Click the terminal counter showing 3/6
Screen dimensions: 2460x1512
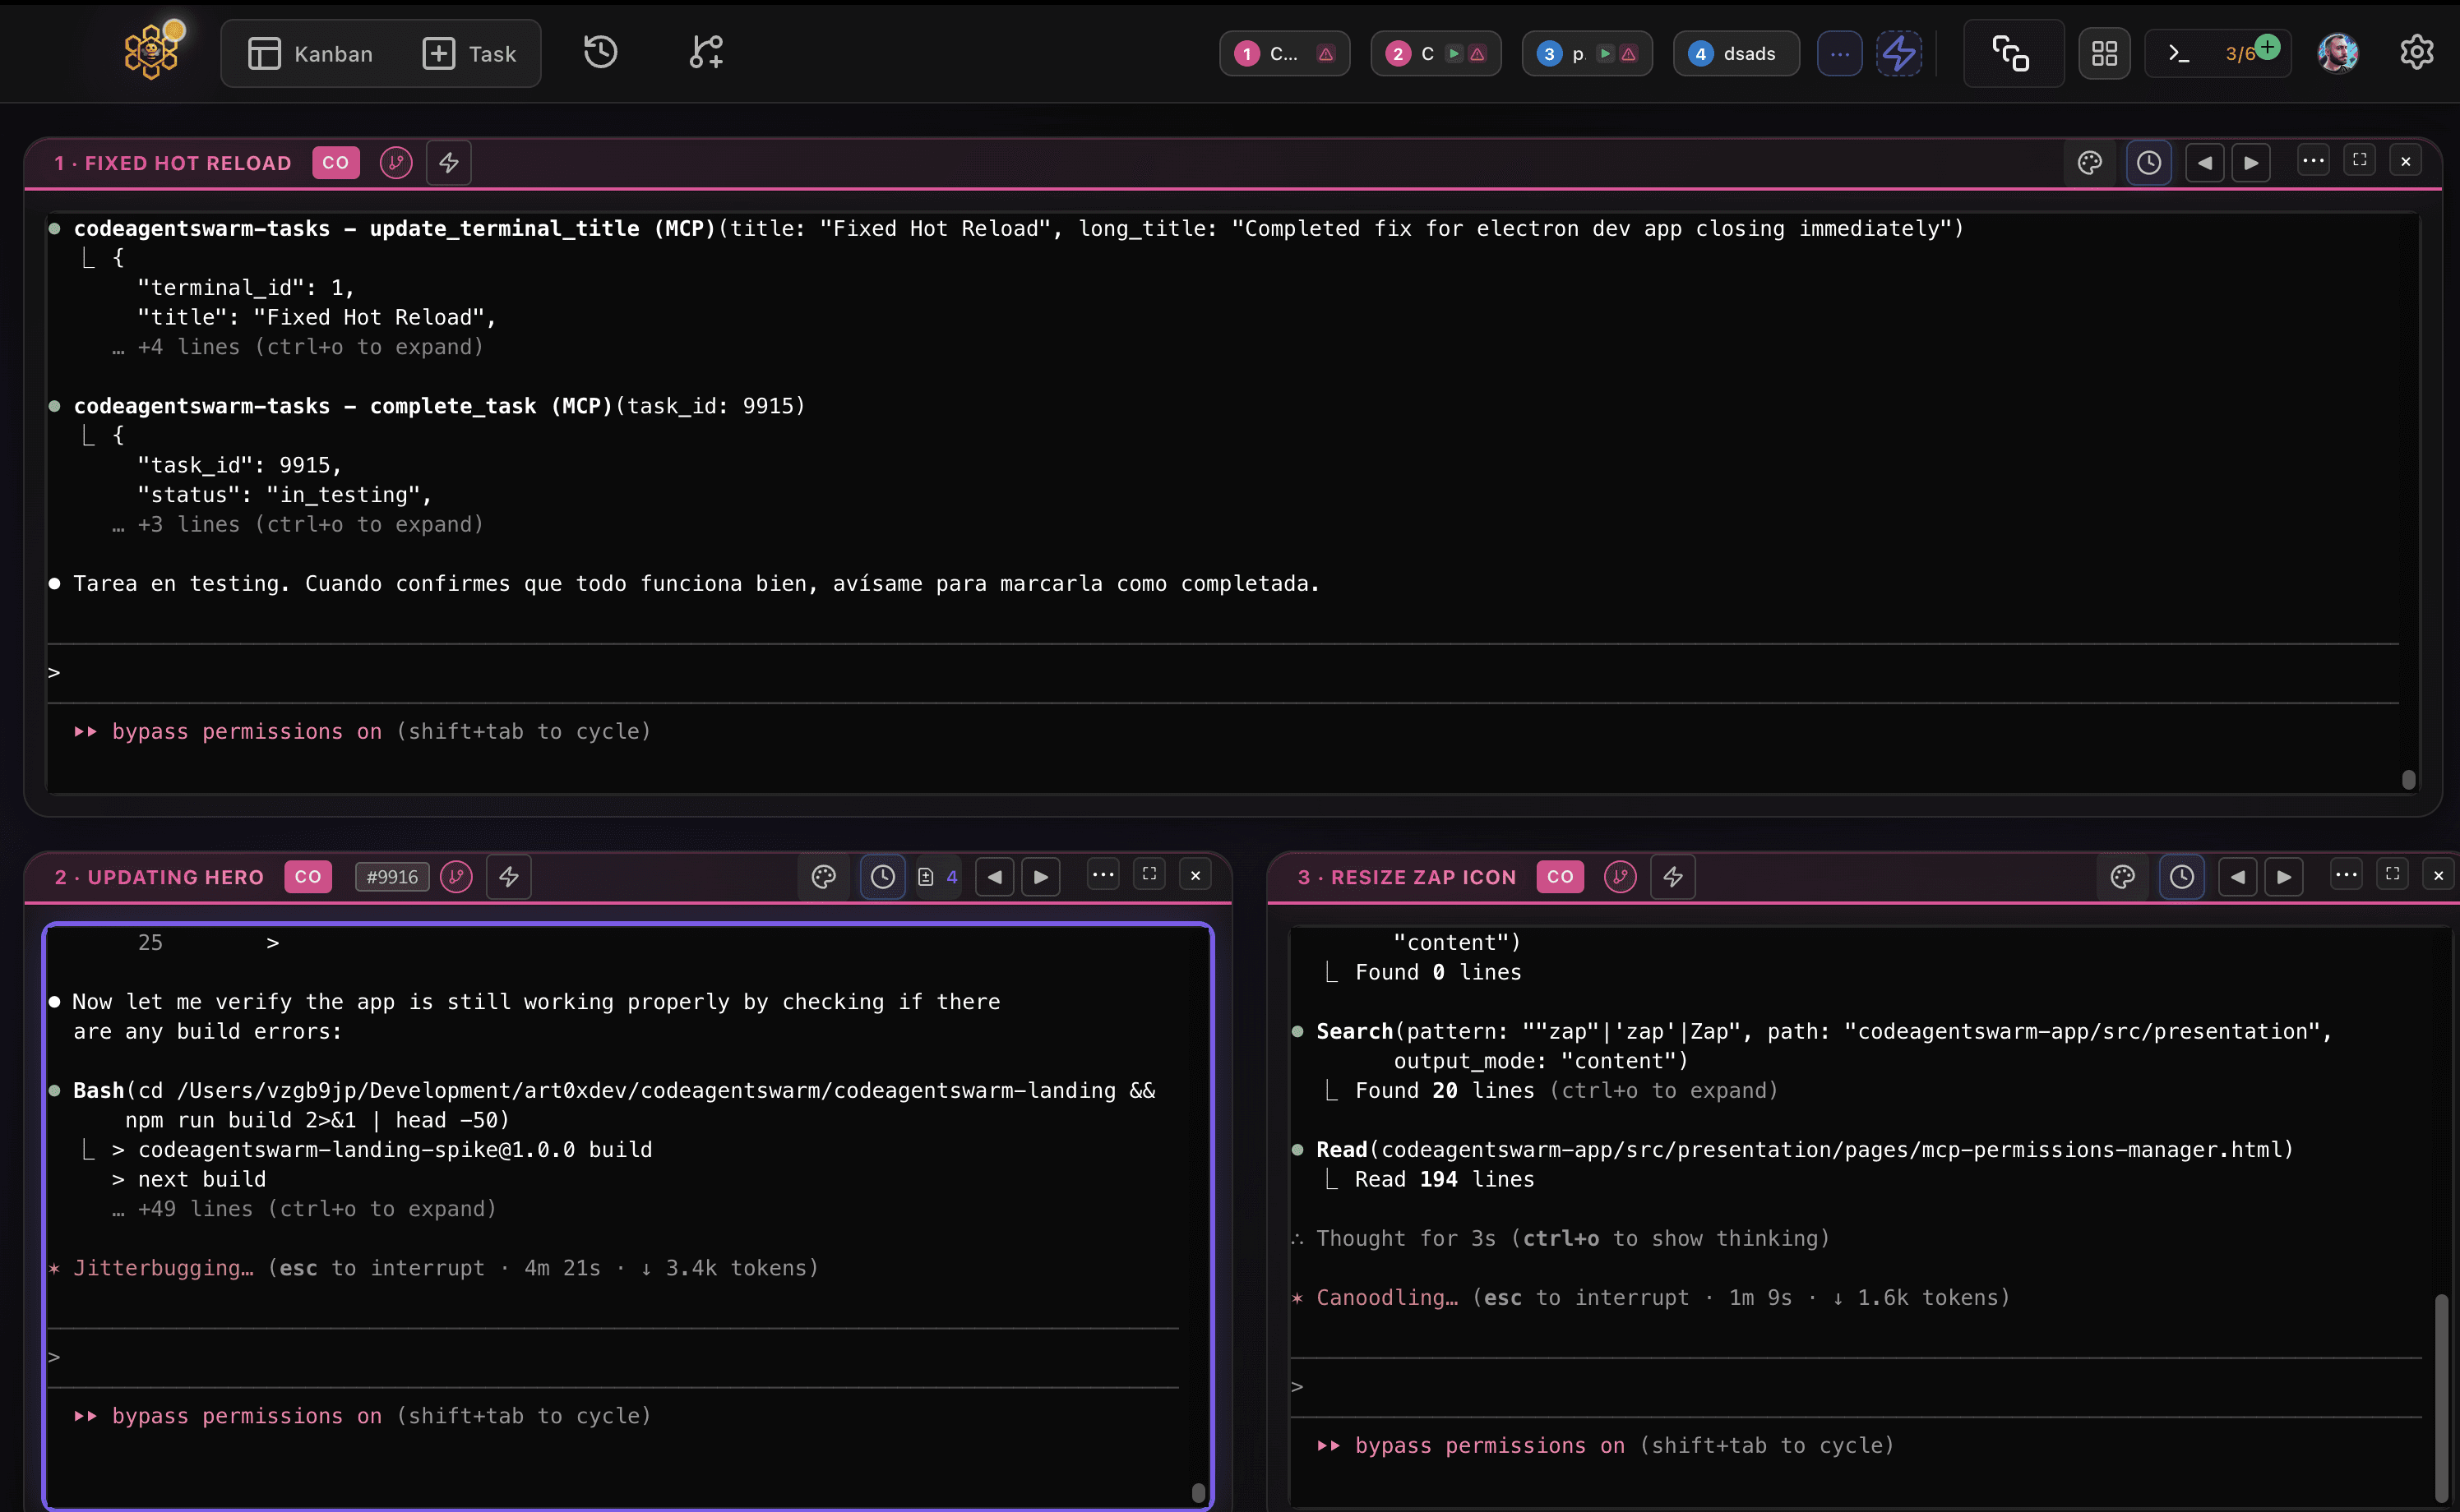[2219, 53]
